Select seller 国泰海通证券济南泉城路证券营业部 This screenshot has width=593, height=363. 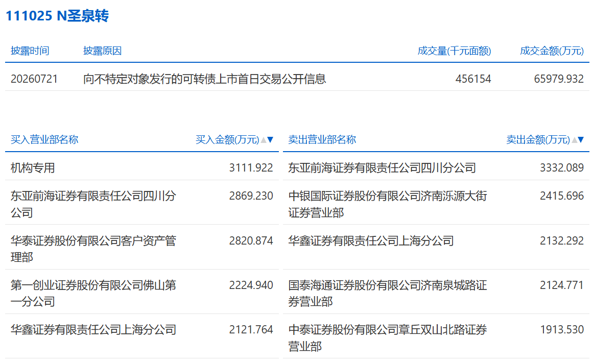[x=388, y=293]
